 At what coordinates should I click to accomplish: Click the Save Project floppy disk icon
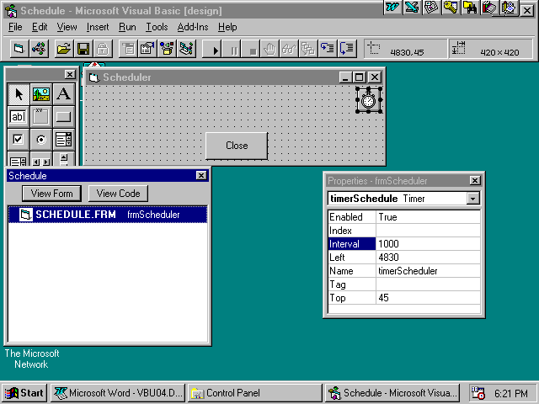point(83,49)
